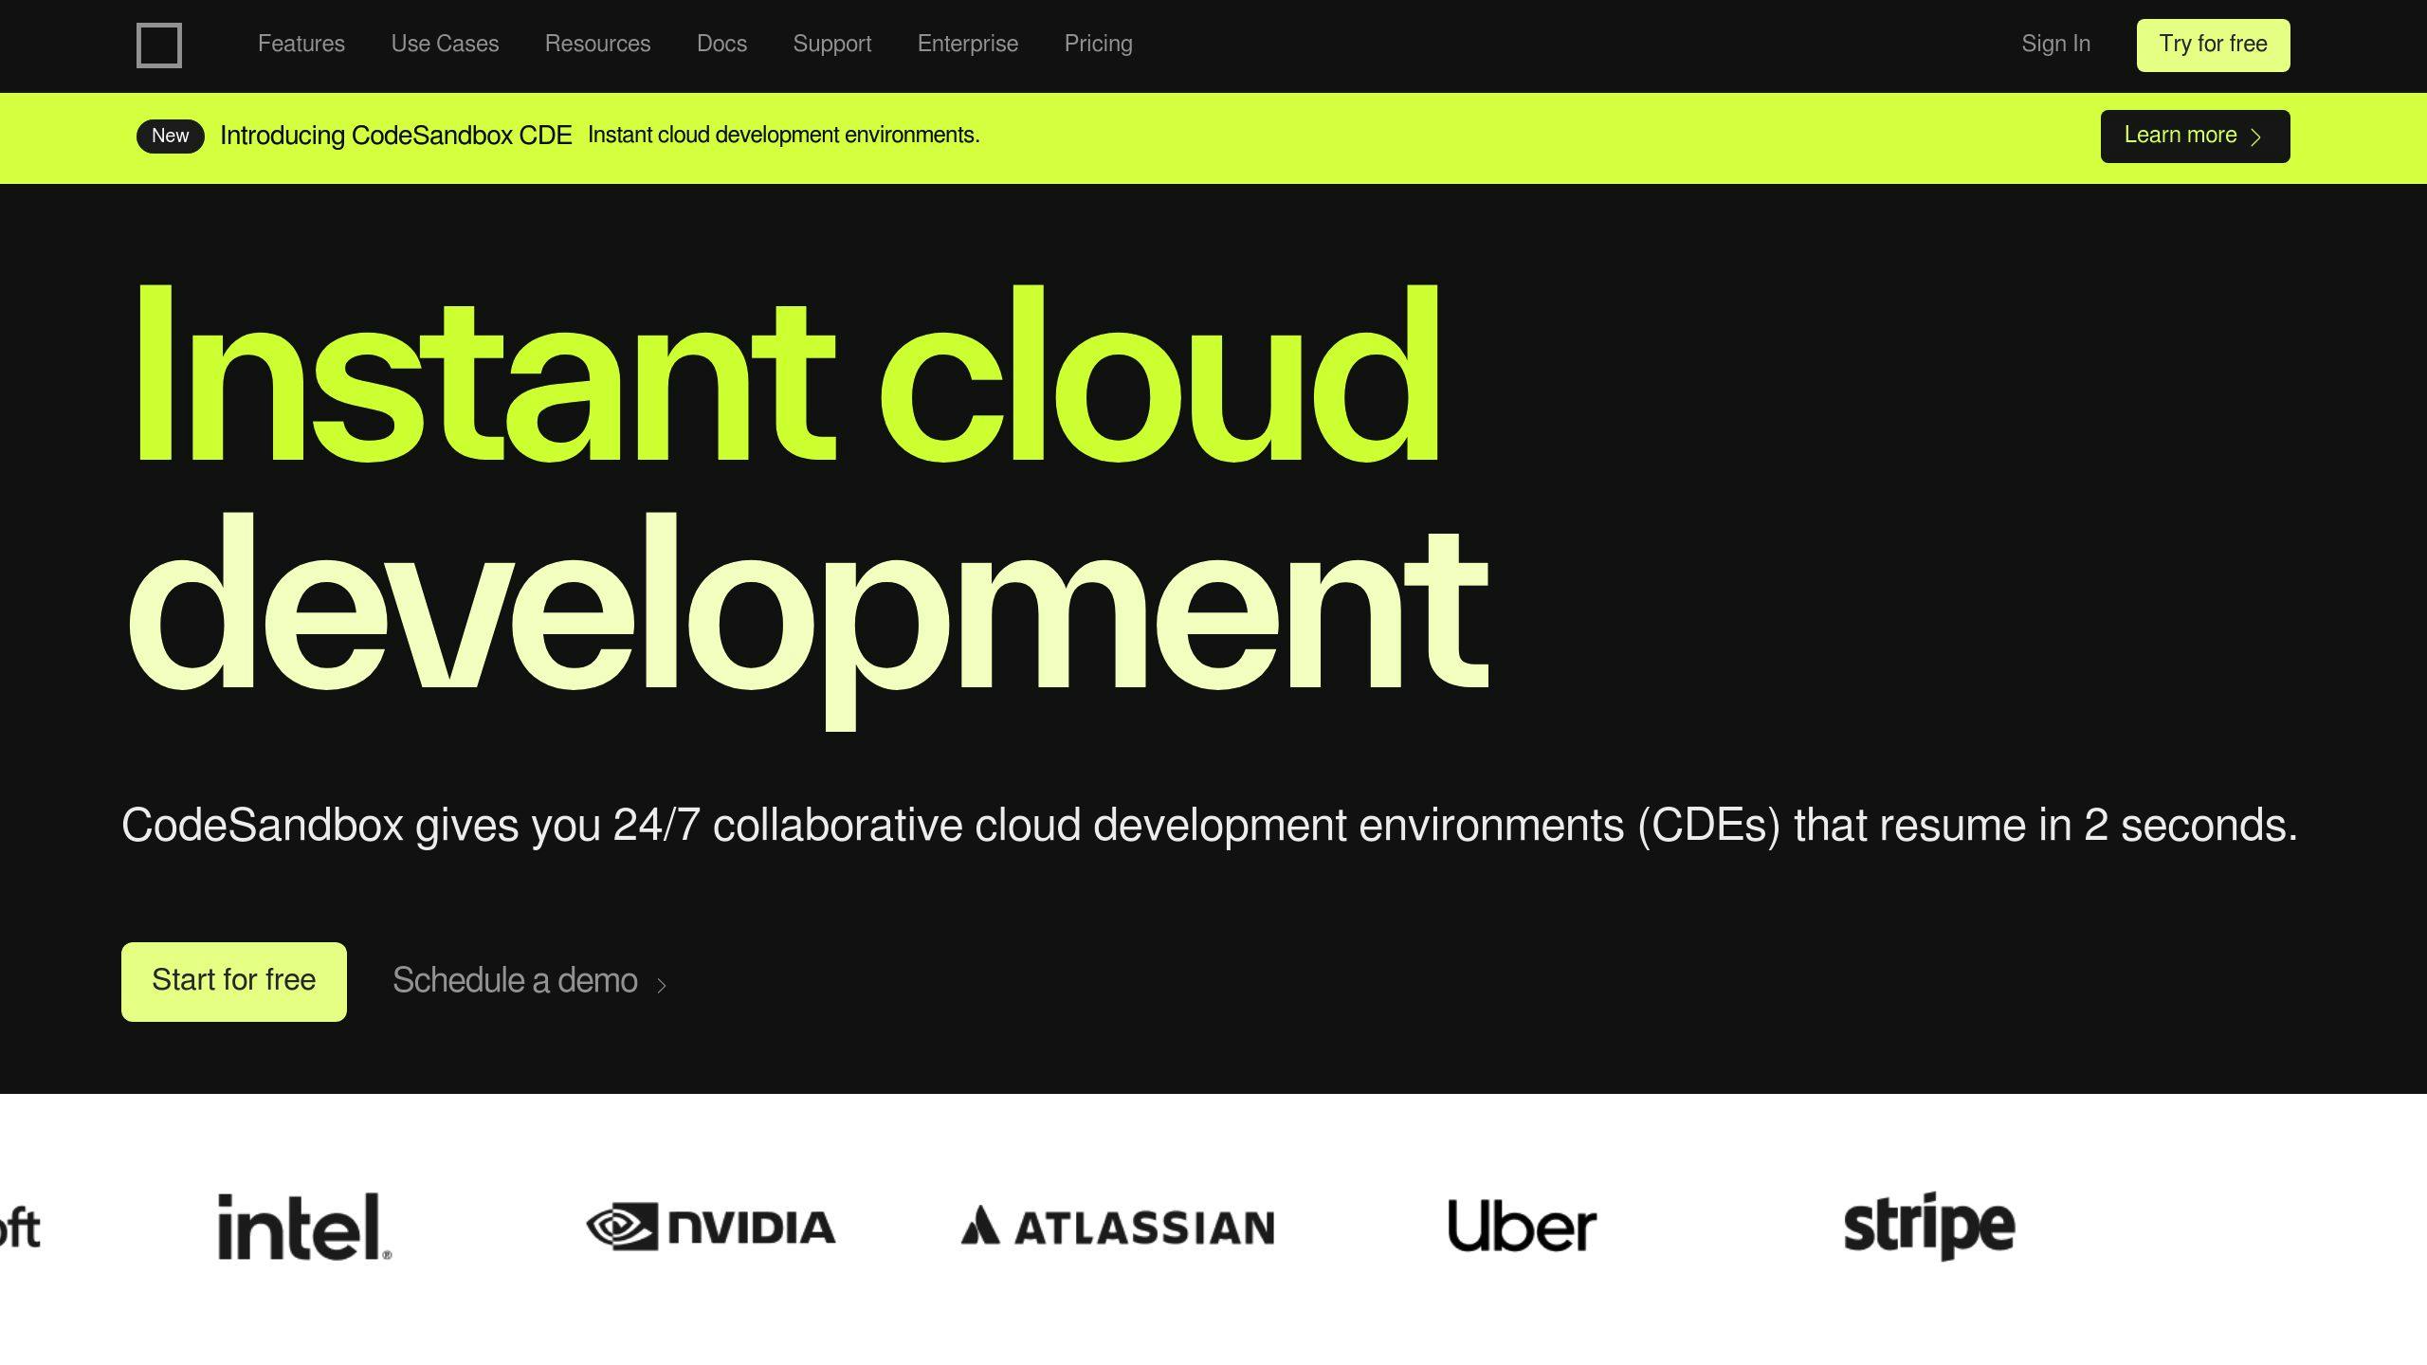Click the New badge in banner
The image size is (2427, 1365).
coord(170,136)
